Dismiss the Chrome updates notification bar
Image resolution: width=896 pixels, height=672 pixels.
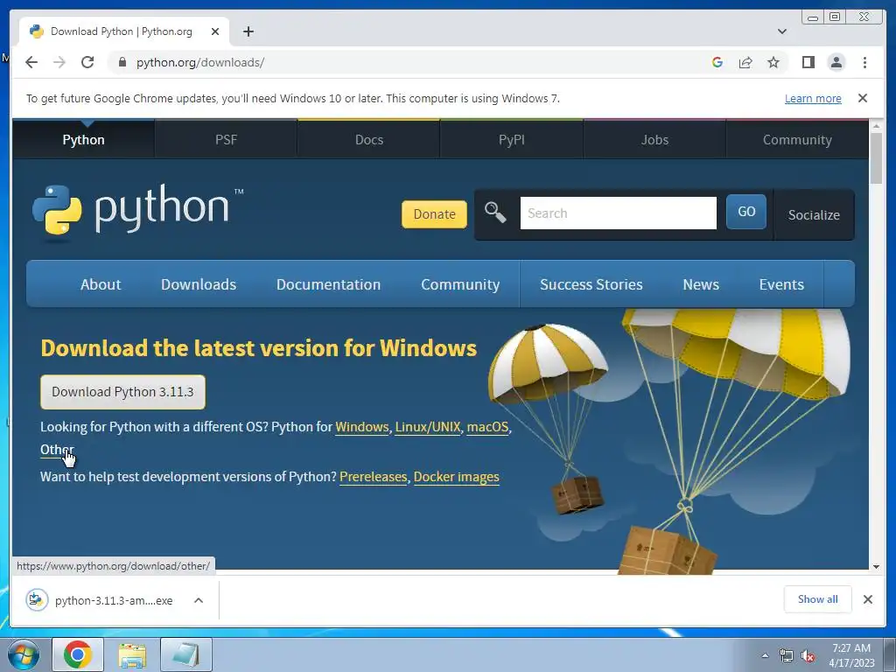click(x=863, y=98)
